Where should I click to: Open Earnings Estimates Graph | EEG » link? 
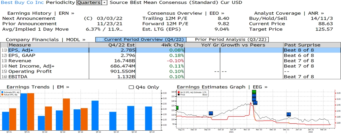[222, 87]
